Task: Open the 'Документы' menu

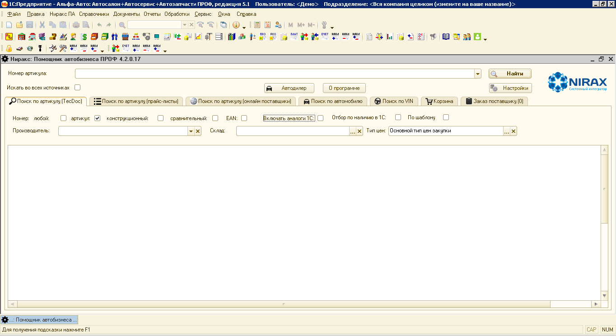Action: pos(126,14)
